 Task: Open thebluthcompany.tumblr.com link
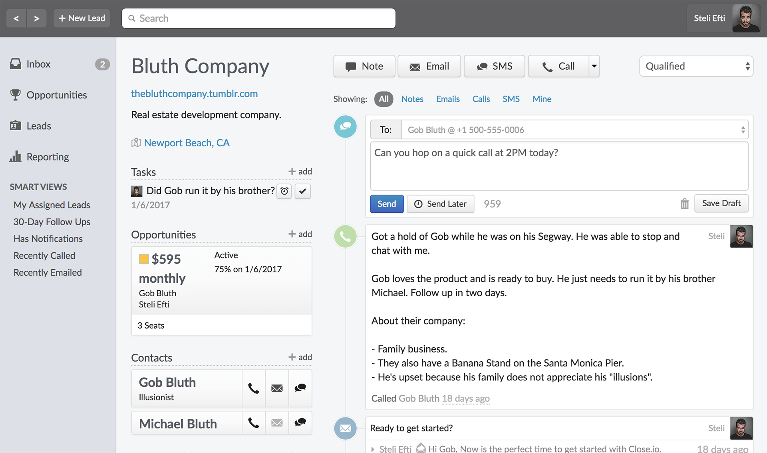194,93
